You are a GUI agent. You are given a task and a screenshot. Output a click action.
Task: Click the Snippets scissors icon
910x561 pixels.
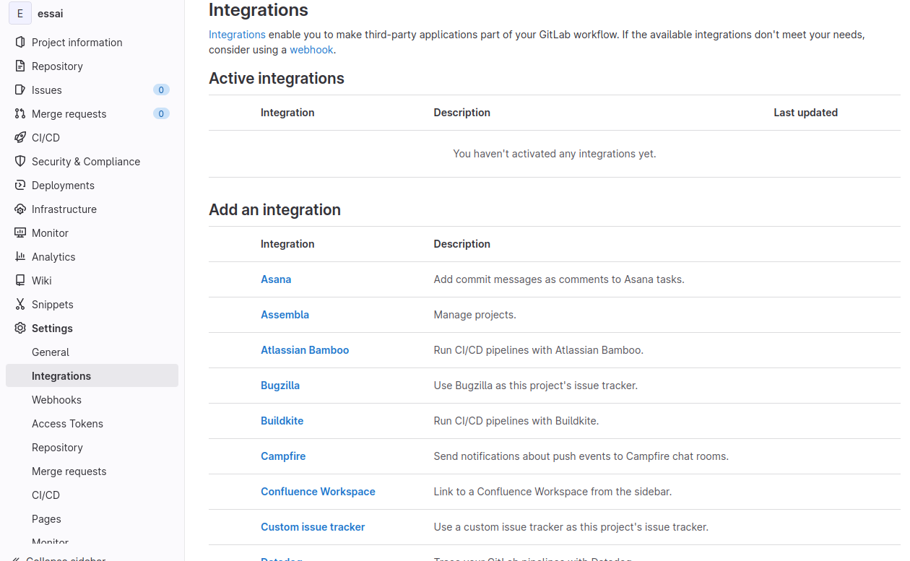[20, 305]
